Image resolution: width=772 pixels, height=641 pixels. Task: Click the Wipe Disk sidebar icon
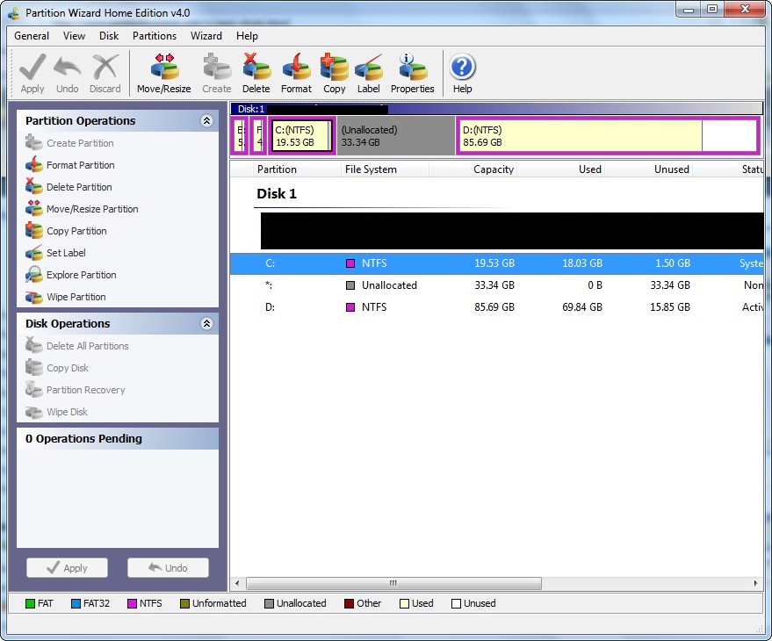click(34, 412)
